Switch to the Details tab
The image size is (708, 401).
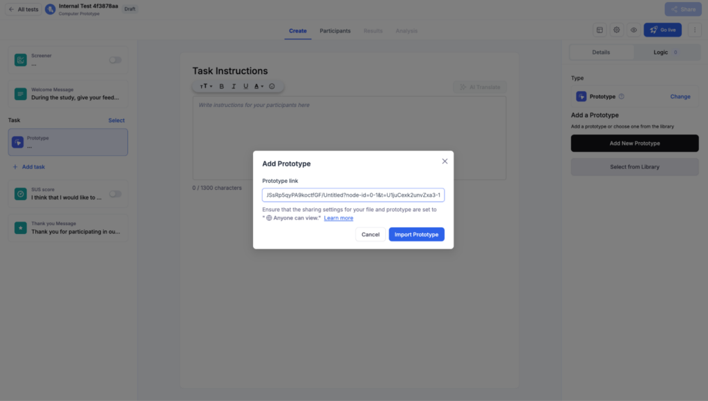(601, 52)
